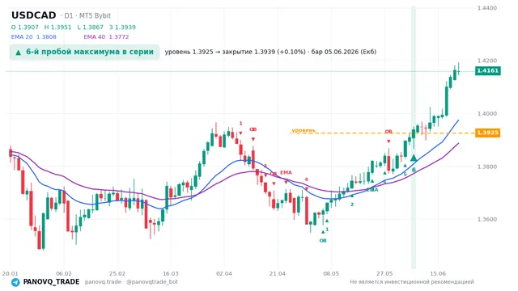The width and height of the screenshot is (518, 291).
Task: Select the high value 'H 1.3951'
Action: [57, 27]
